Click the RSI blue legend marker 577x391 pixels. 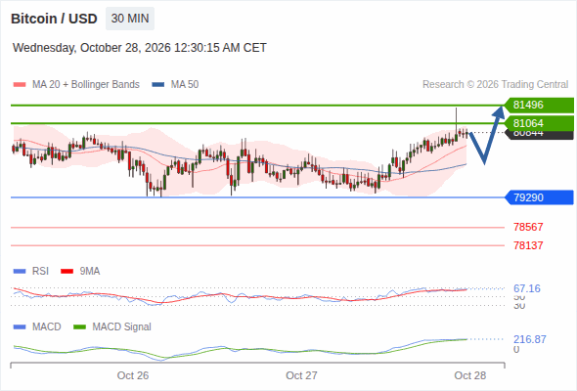click(x=20, y=272)
